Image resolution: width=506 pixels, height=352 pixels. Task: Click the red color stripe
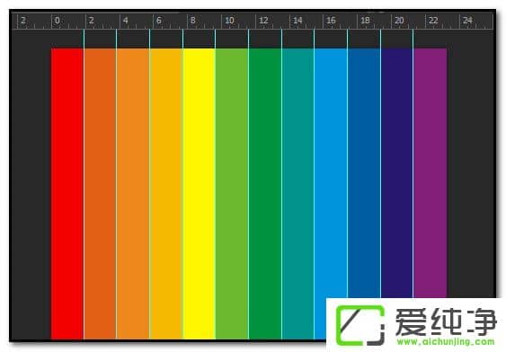(67, 193)
